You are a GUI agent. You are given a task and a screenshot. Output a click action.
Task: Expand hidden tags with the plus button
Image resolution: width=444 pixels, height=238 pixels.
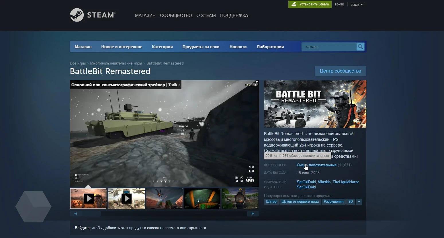click(x=359, y=202)
